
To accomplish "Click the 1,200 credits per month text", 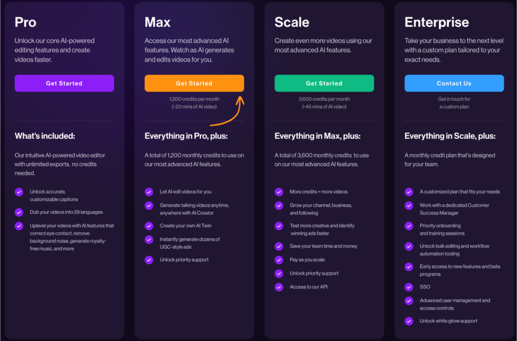I will 194,99.
